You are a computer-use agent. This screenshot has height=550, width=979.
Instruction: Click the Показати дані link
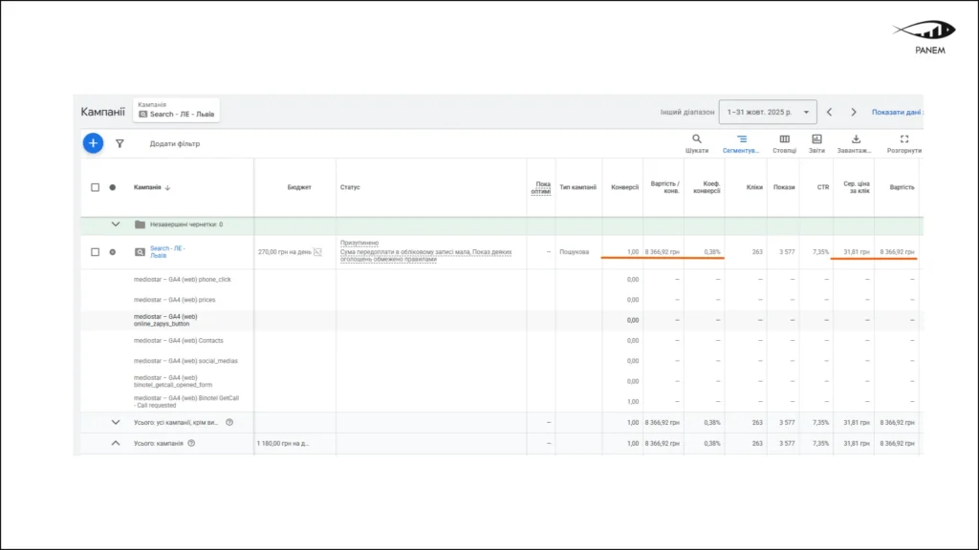897,113
